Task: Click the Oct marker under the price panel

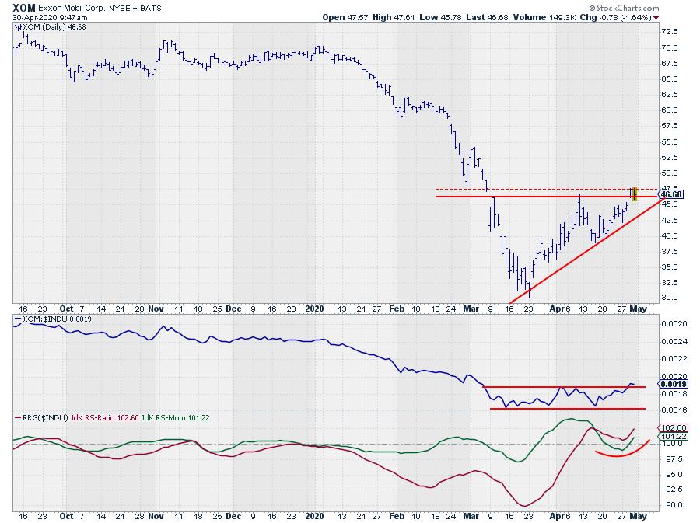Action: pos(67,309)
